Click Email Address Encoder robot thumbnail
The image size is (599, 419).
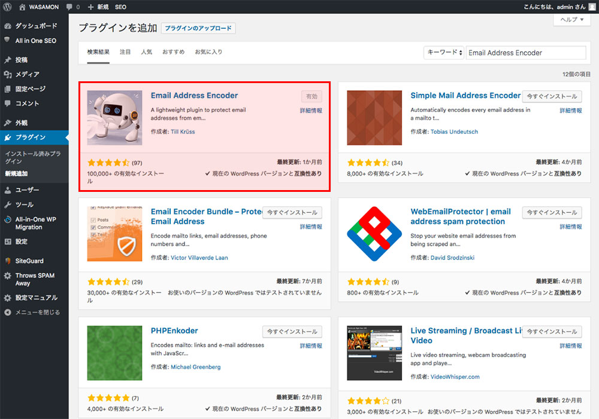pos(114,118)
